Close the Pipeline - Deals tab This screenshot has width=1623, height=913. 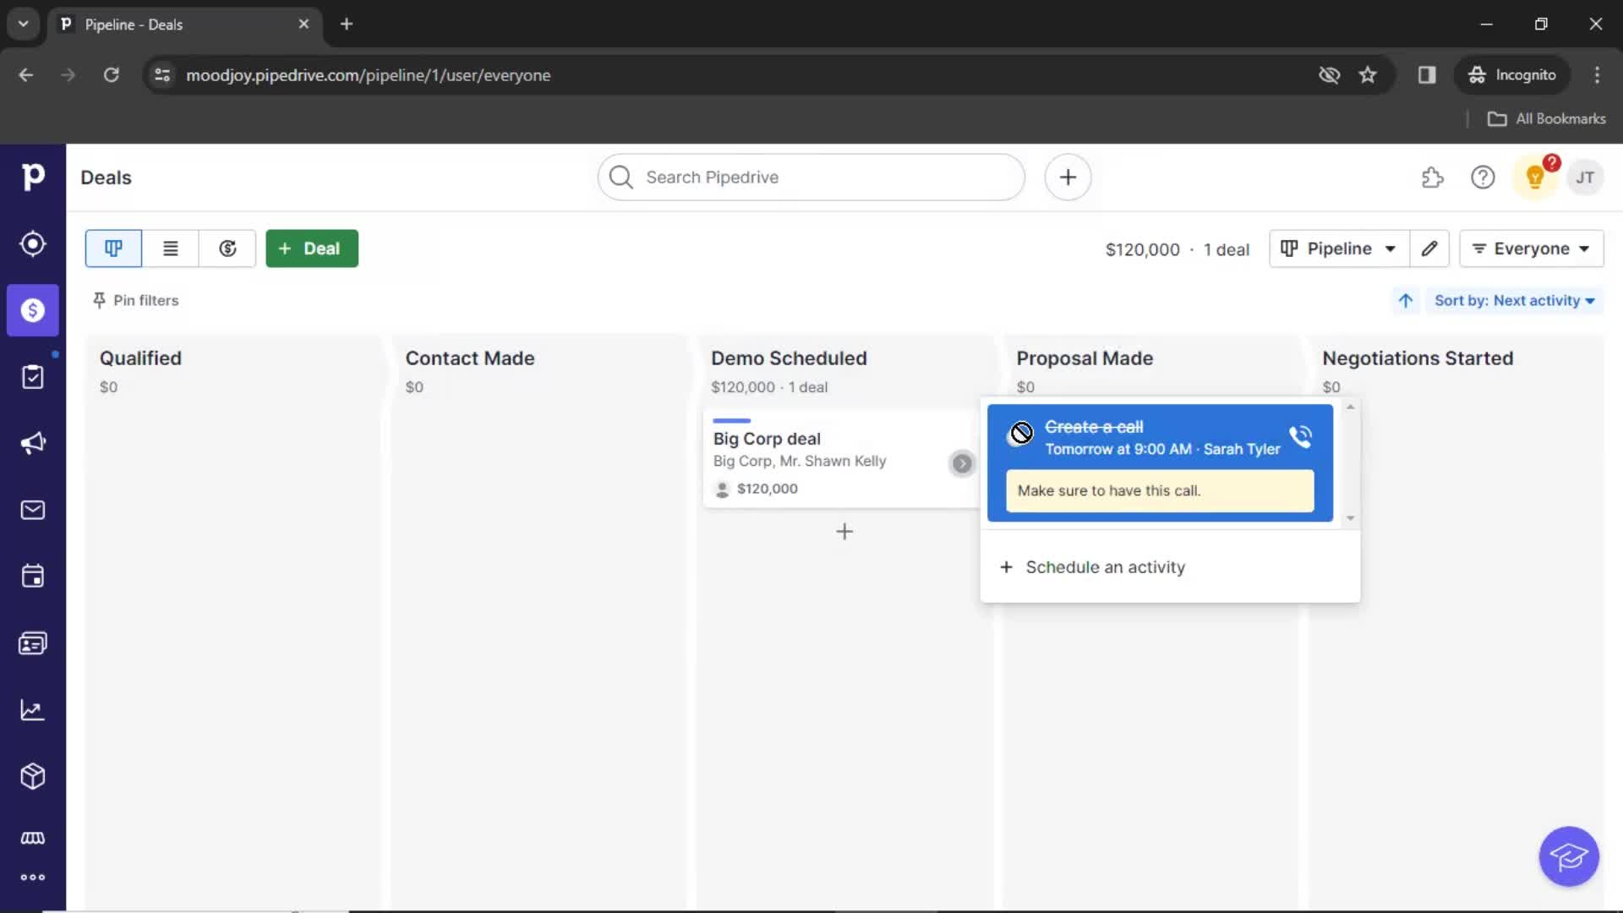303,25
